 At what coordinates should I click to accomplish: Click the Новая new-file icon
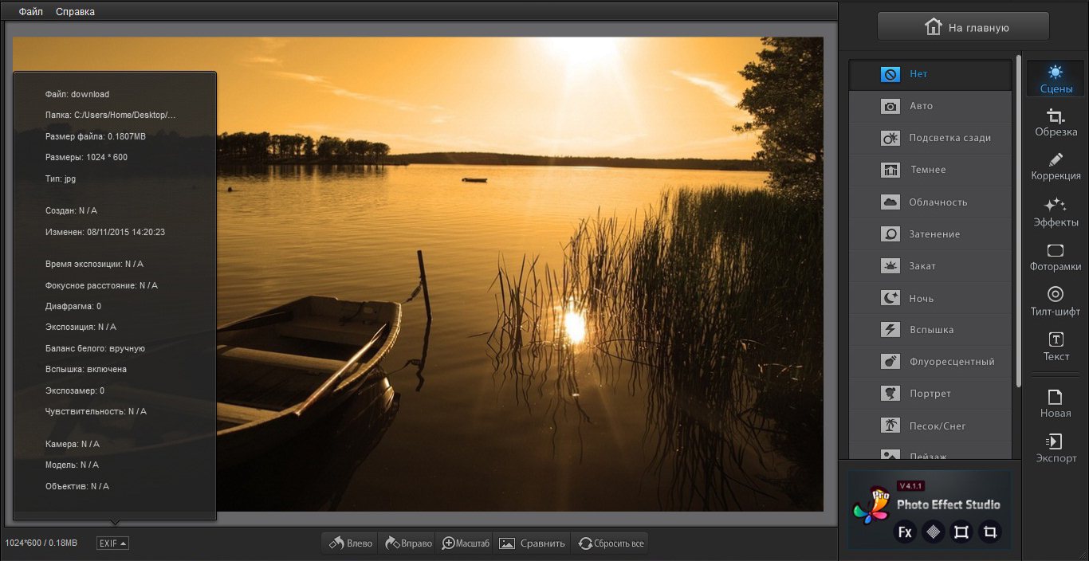pos(1056,403)
